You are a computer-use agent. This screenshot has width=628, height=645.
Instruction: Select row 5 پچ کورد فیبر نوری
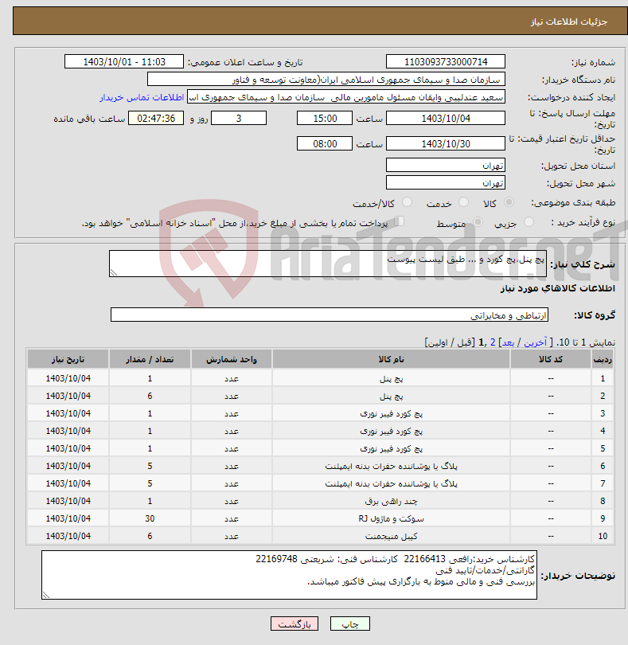coord(391,448)
